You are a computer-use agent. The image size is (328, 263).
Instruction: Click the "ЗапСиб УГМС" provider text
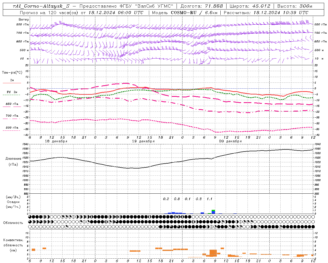point(154,6)
